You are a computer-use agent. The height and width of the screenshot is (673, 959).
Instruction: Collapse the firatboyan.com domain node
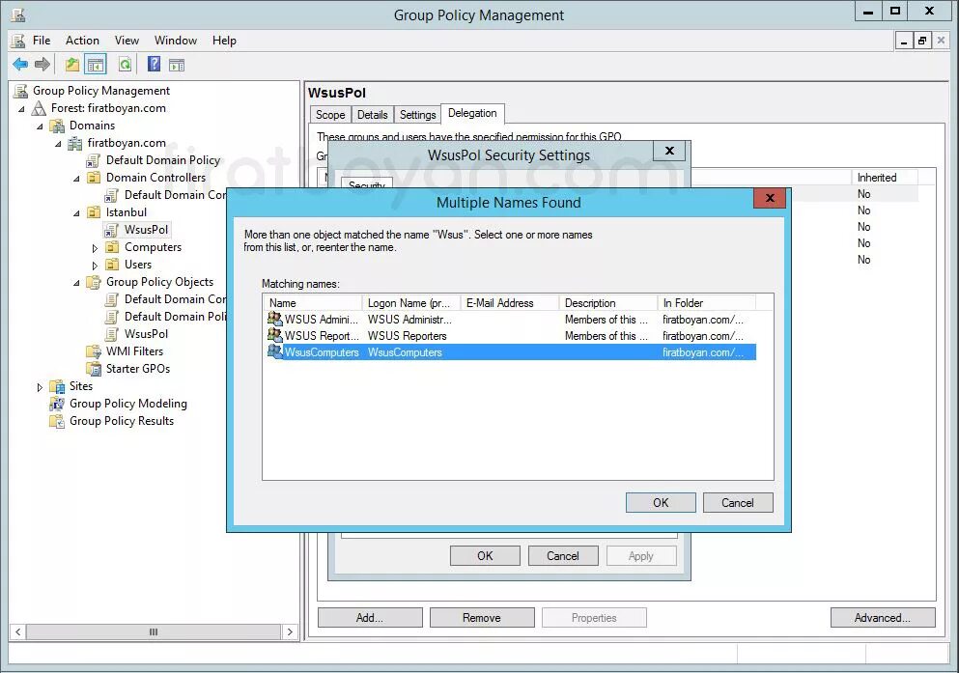pyautogui.click(x=59, y=144)
